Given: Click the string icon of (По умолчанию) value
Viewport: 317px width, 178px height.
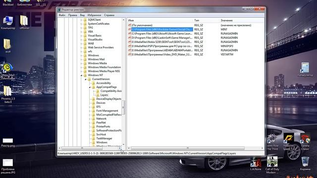Looking at the screenshot, I should coord(130,25).
